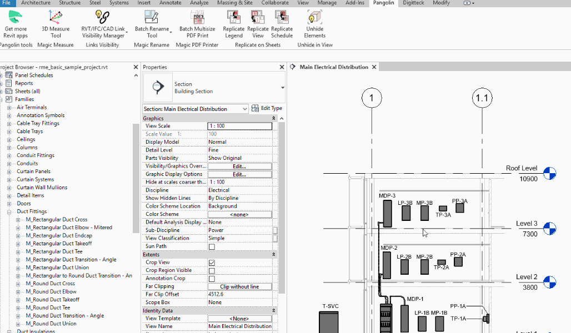Open RVT/IFC/CAD Link Visibility Manager
This screenshot has height=333, width=571.
click(103, 17)
